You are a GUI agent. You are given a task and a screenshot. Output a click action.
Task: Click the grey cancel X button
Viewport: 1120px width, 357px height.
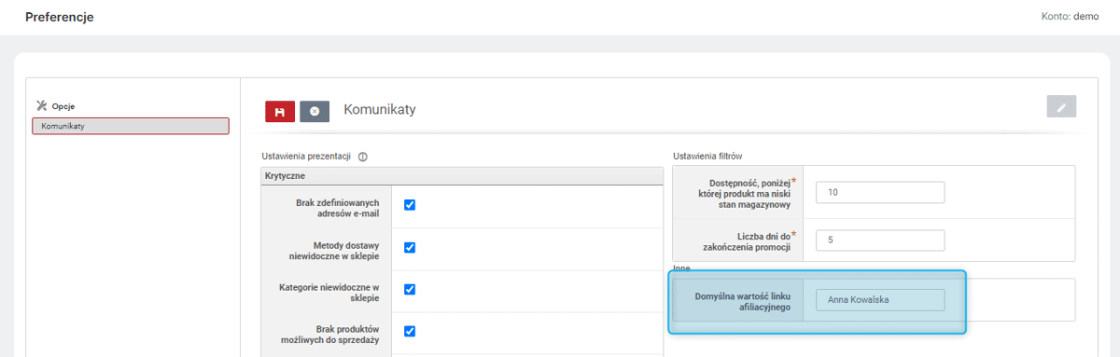pyautogui.click(x=315, y=111)
